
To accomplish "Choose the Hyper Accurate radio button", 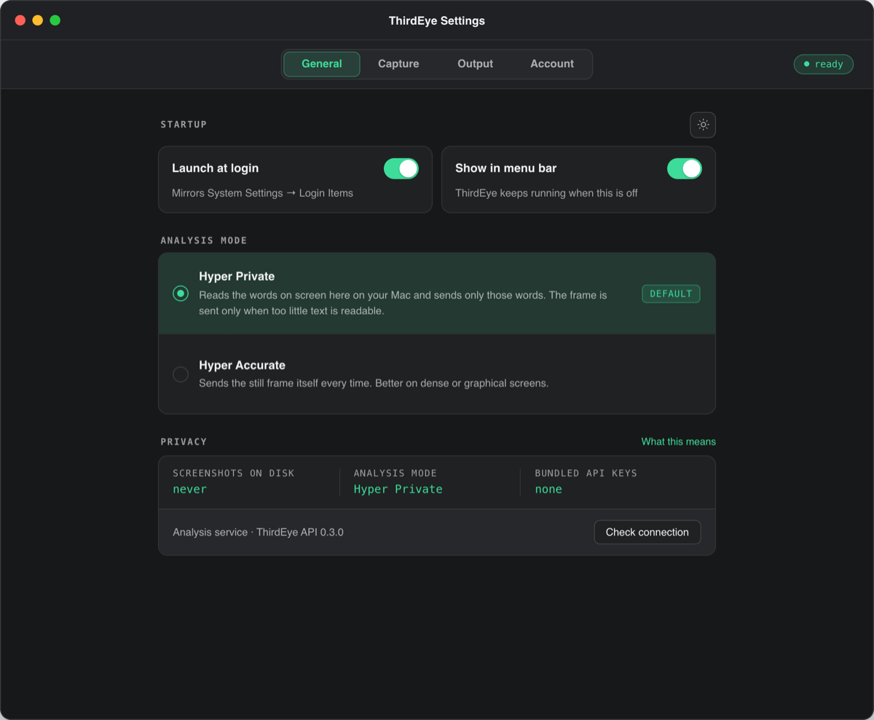I will click(x=181, y=375).
